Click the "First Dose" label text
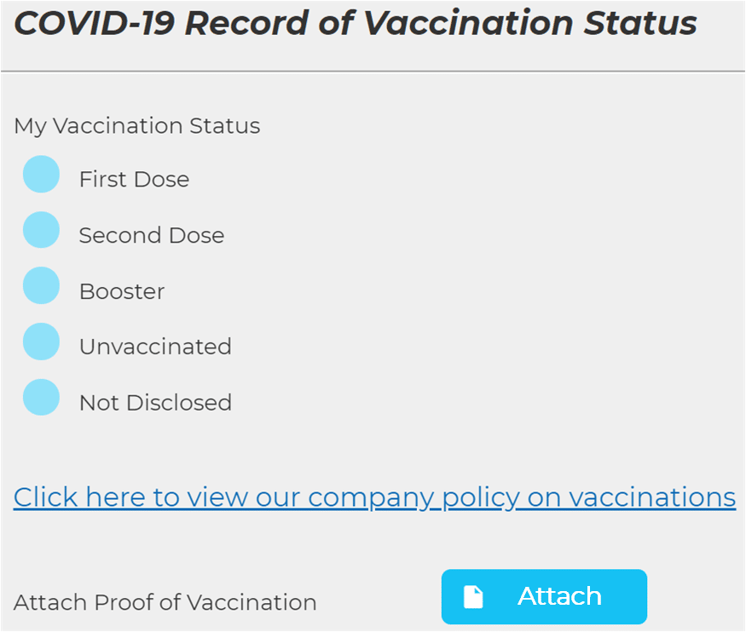 tap(134, 180)
